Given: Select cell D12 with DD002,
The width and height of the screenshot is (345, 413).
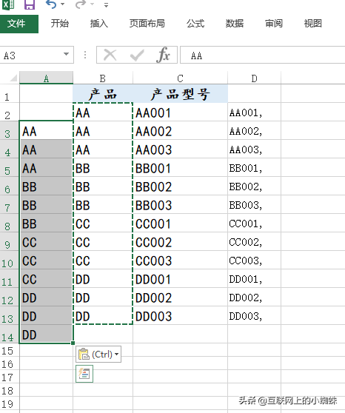Looking at the screenshot, I should click(x=255, y=298).
